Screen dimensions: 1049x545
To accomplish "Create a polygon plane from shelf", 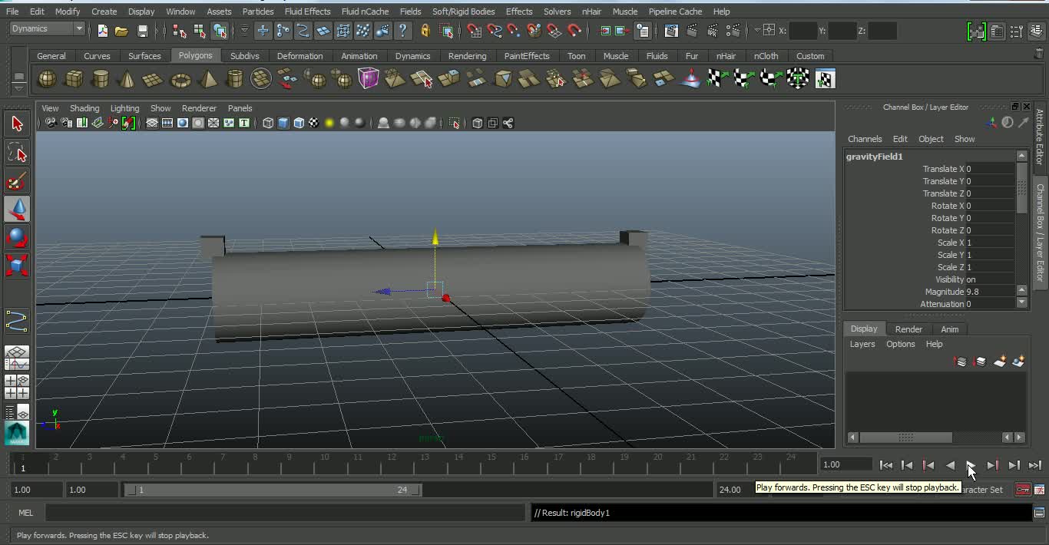I will coord(154,78).
